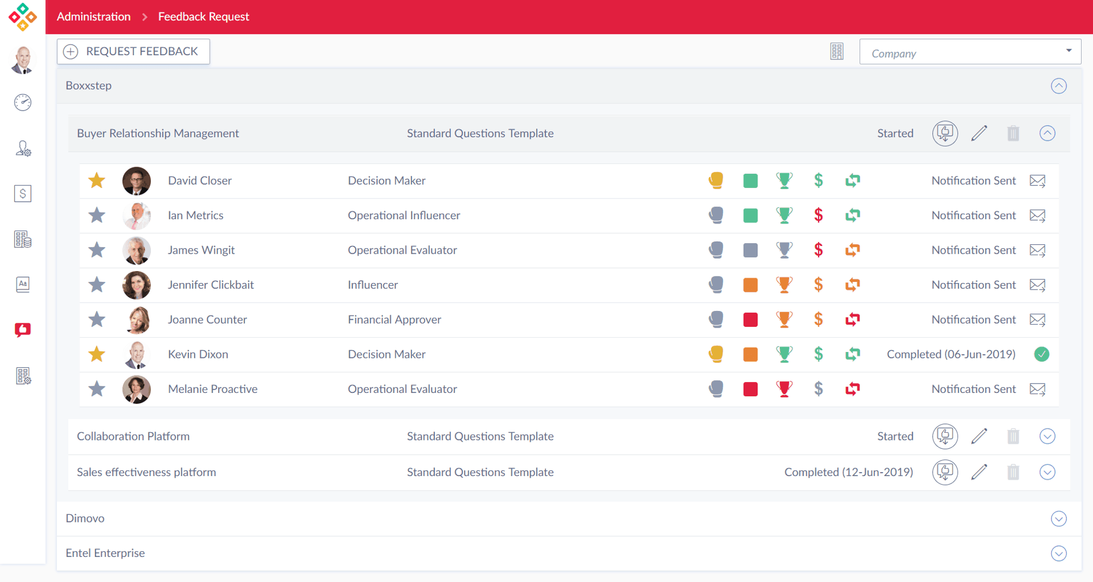The height and width of the screenshot is (582, 1093).
Task: Click envelope icon in David Closer's row
Action: coord(1037,181)
